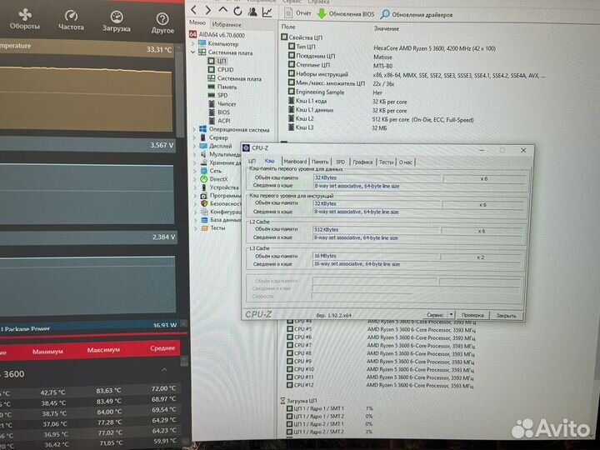Screen dimensions: 600x450
Task: Select the Тип ЦП row
Action: (392, 47)
